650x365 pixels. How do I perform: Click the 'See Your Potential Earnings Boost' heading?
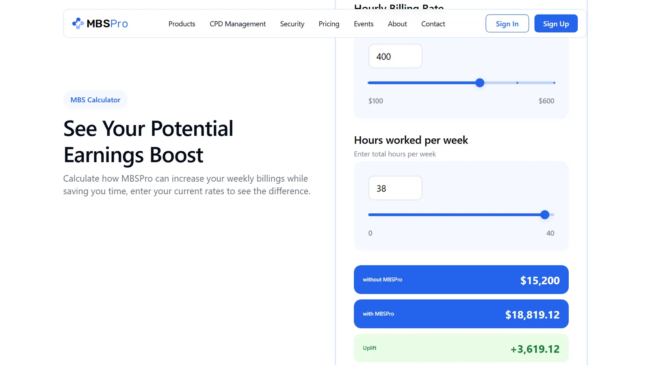148,142
